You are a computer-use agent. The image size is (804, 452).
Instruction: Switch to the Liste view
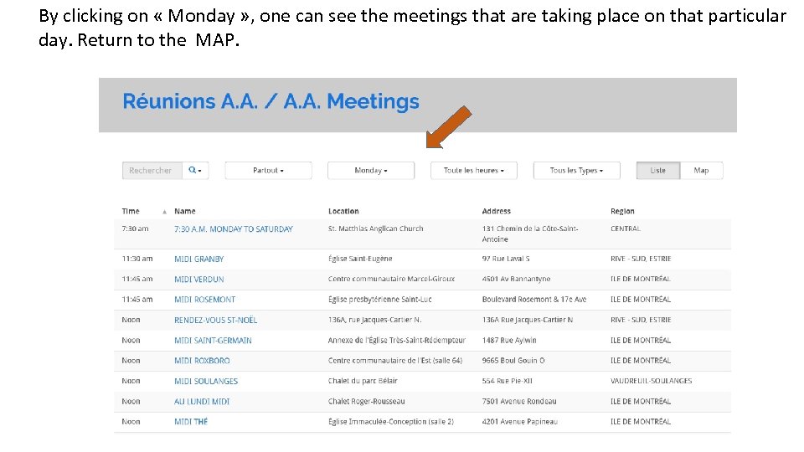point(658,171)
